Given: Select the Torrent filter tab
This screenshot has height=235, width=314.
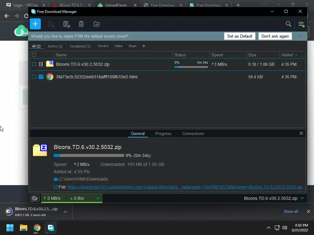Looking at the screenshot, I should click(x=103, y=46).
